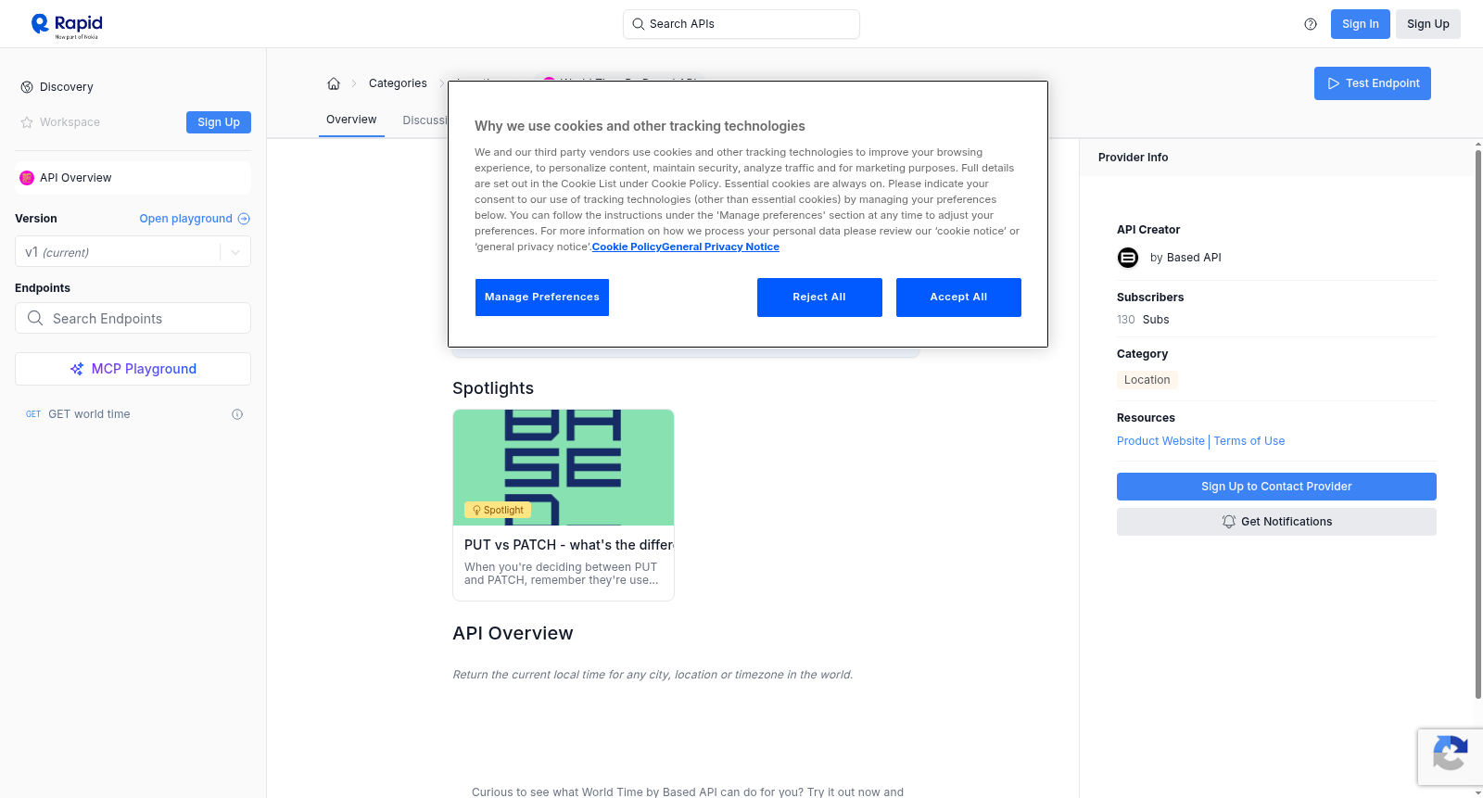
Task: Click the info icon beside GET world time
Action: click(237, 414)
